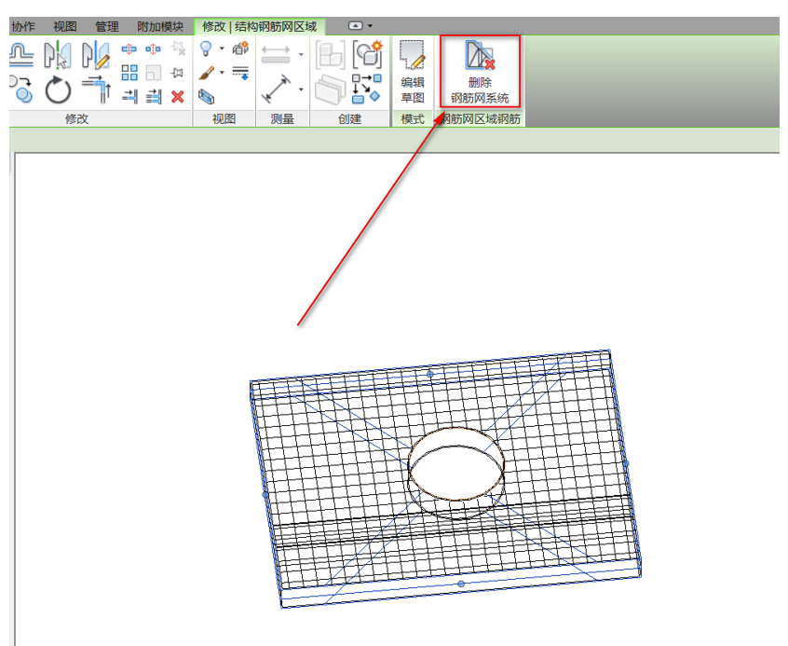Image resolution: width=788 pixels, height=646 pixels.
Task: Click the Aligned Dimension measure icon
Action: tap(277, 91)
